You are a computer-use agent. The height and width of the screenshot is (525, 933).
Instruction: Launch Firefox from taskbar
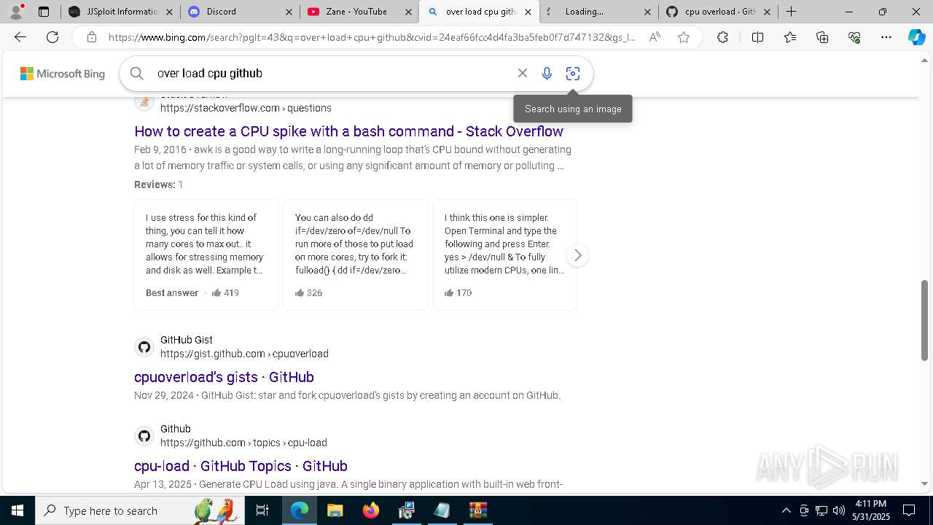click(x=371, y=510)
